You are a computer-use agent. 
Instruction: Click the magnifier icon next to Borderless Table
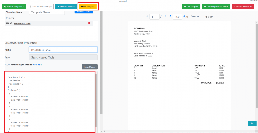point(11,23)
